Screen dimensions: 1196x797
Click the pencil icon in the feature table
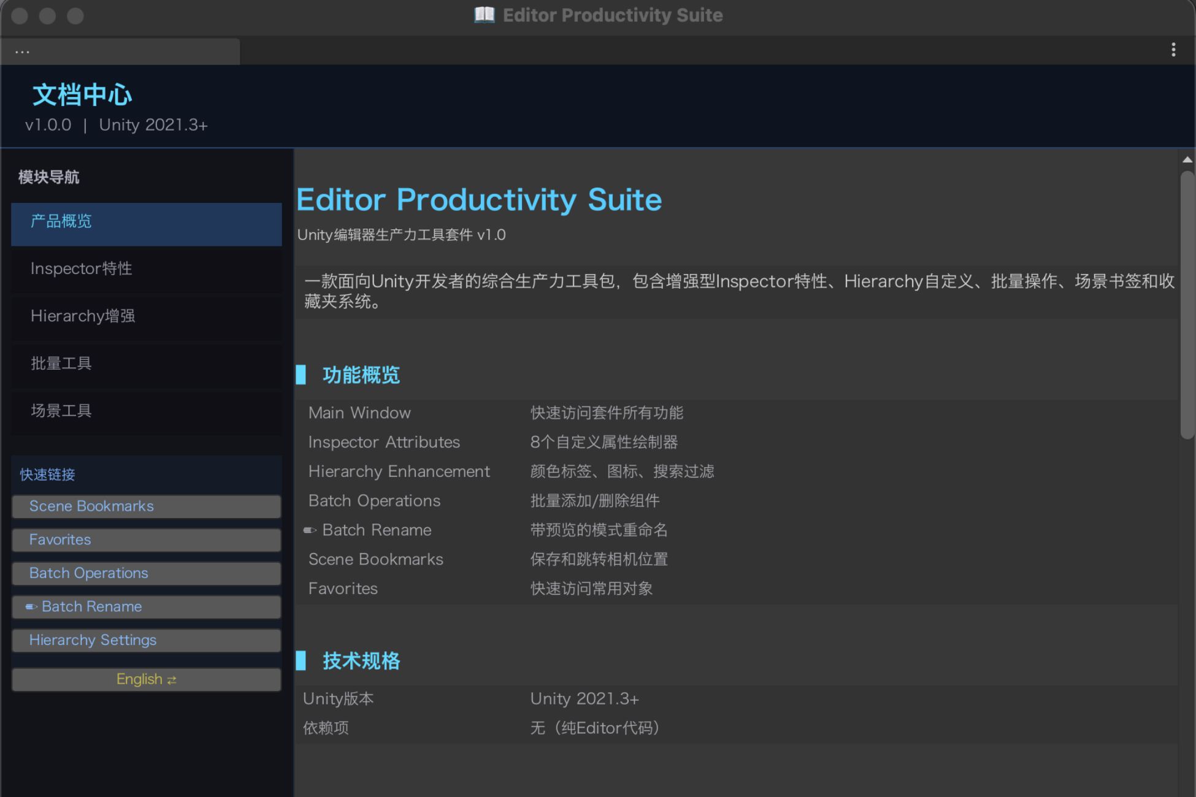310,530
